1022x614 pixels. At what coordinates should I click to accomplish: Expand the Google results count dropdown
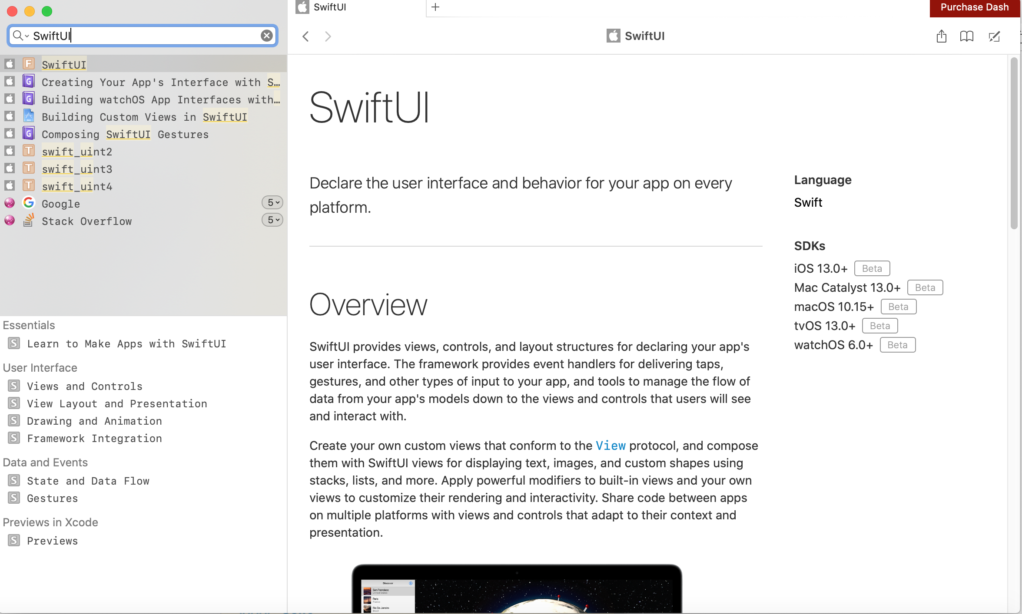272,203
